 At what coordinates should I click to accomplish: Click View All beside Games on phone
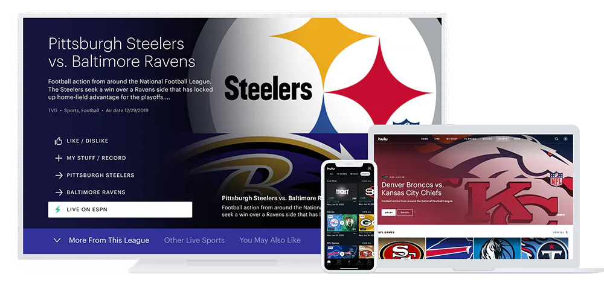367,212
